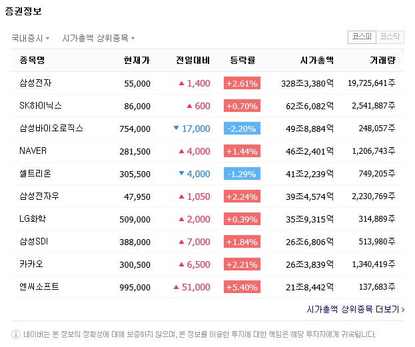Screen dimensions: 415x347
Task: Click 시가총액 상위종목 더보기 link
Action: [356, 310]
